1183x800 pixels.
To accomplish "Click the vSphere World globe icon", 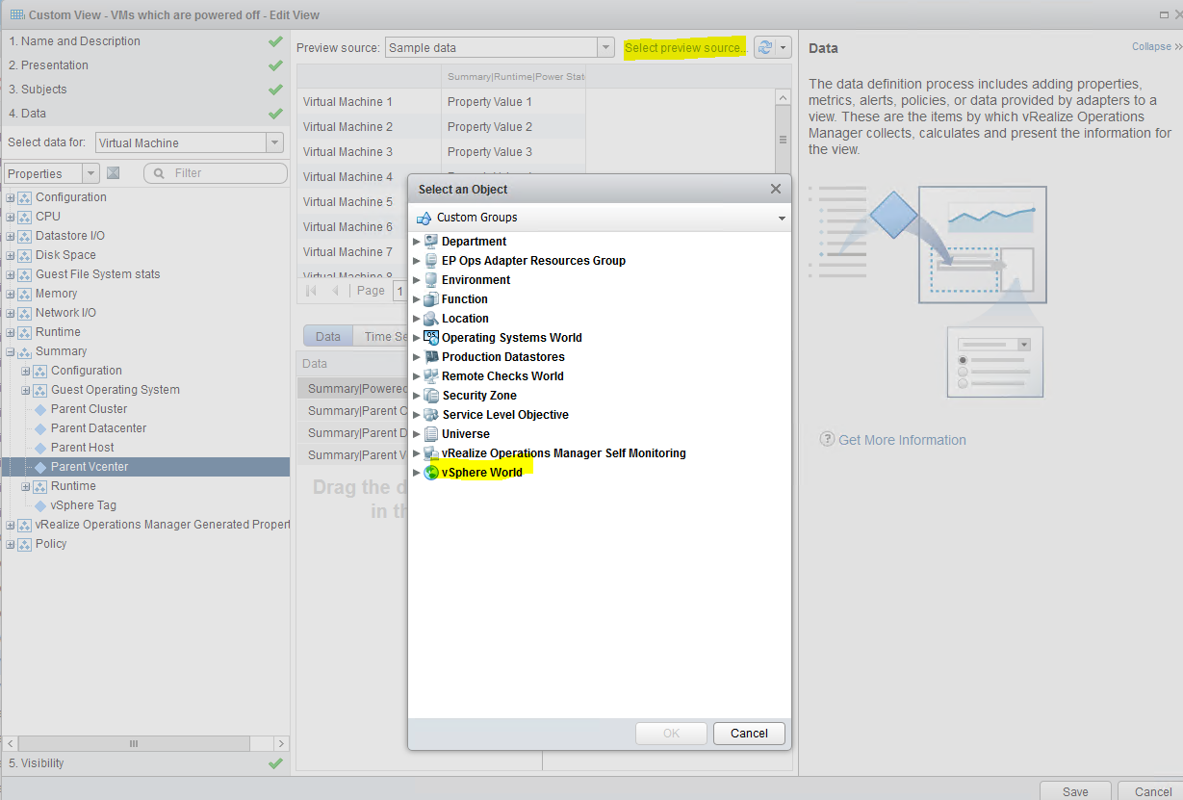I will pos(431,473).
